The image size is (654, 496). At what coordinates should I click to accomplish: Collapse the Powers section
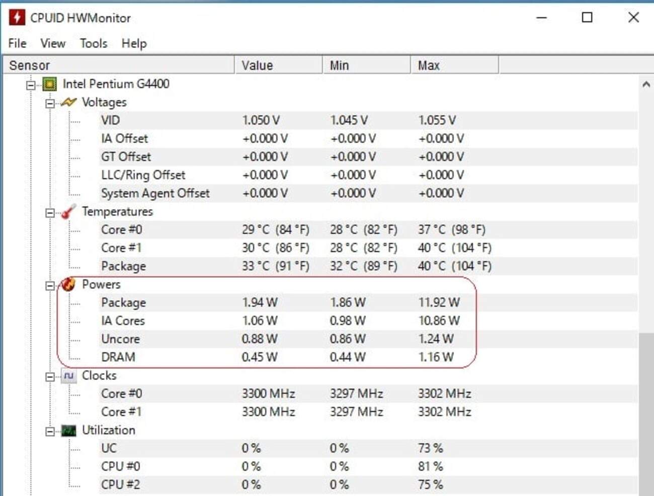(50, 286)
